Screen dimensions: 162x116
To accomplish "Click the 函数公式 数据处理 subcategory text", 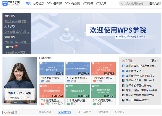I will (x=16, y=21).
